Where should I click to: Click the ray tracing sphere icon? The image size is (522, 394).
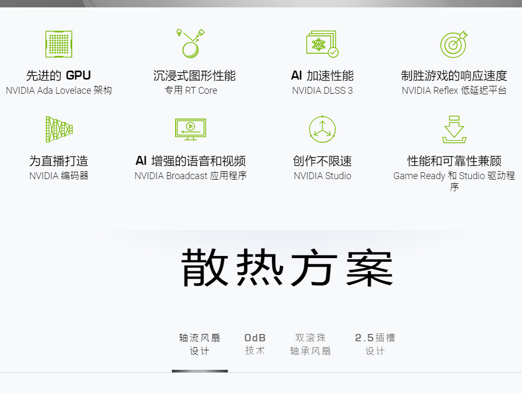coord(190,44)
